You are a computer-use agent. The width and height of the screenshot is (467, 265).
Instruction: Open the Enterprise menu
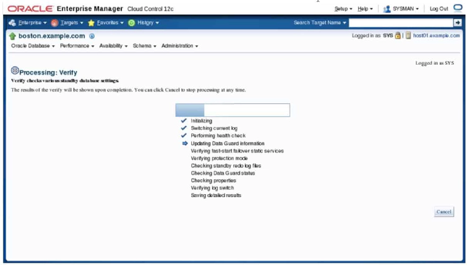click(32, 22)
